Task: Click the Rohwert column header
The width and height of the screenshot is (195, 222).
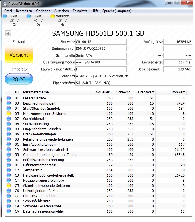Action: click(171, 92)
